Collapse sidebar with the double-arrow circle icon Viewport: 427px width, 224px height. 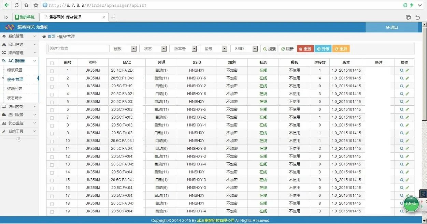coord(19,139)
